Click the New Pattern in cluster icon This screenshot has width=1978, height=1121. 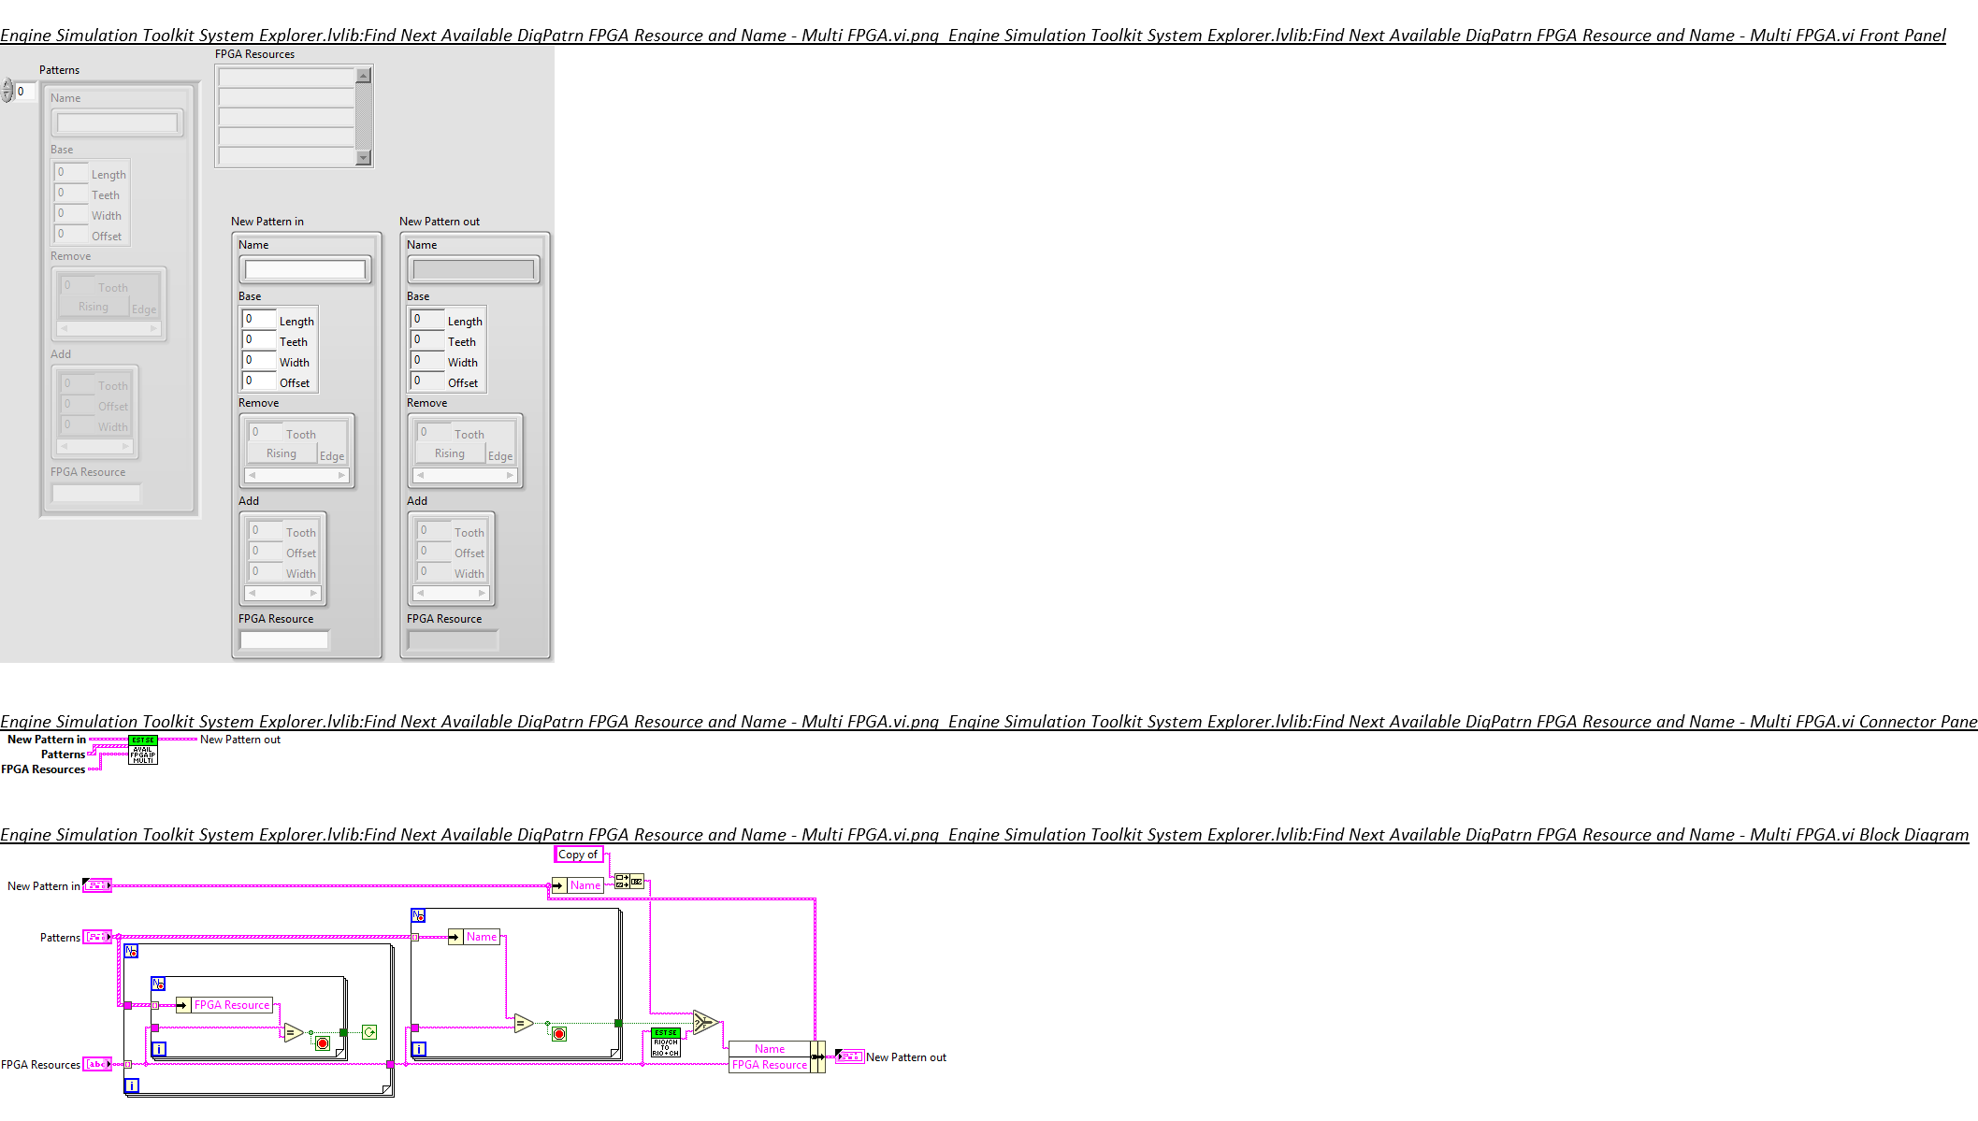[96, 884]
